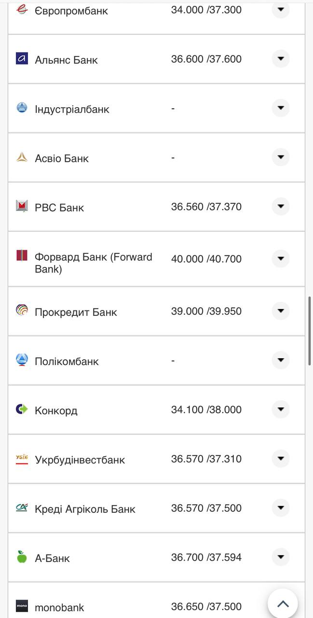Image resolution: width=313 pixels, height=618 pixels.
Task: Expand the Альянс Банк rate details
Action: coord(281,59)
